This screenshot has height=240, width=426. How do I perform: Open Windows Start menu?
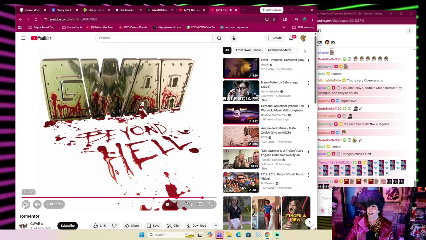[x=142, y=235]
